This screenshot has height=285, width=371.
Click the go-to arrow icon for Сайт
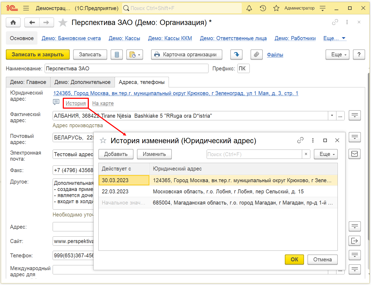click(x=355, y=241)
